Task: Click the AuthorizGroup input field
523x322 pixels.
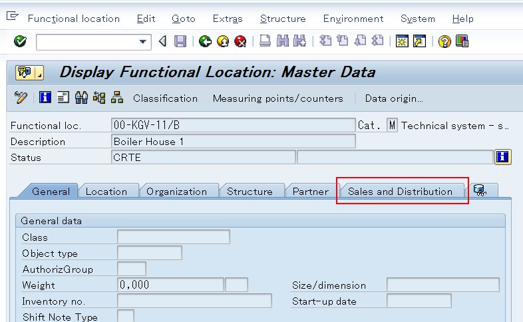Action: click(132, 269)
